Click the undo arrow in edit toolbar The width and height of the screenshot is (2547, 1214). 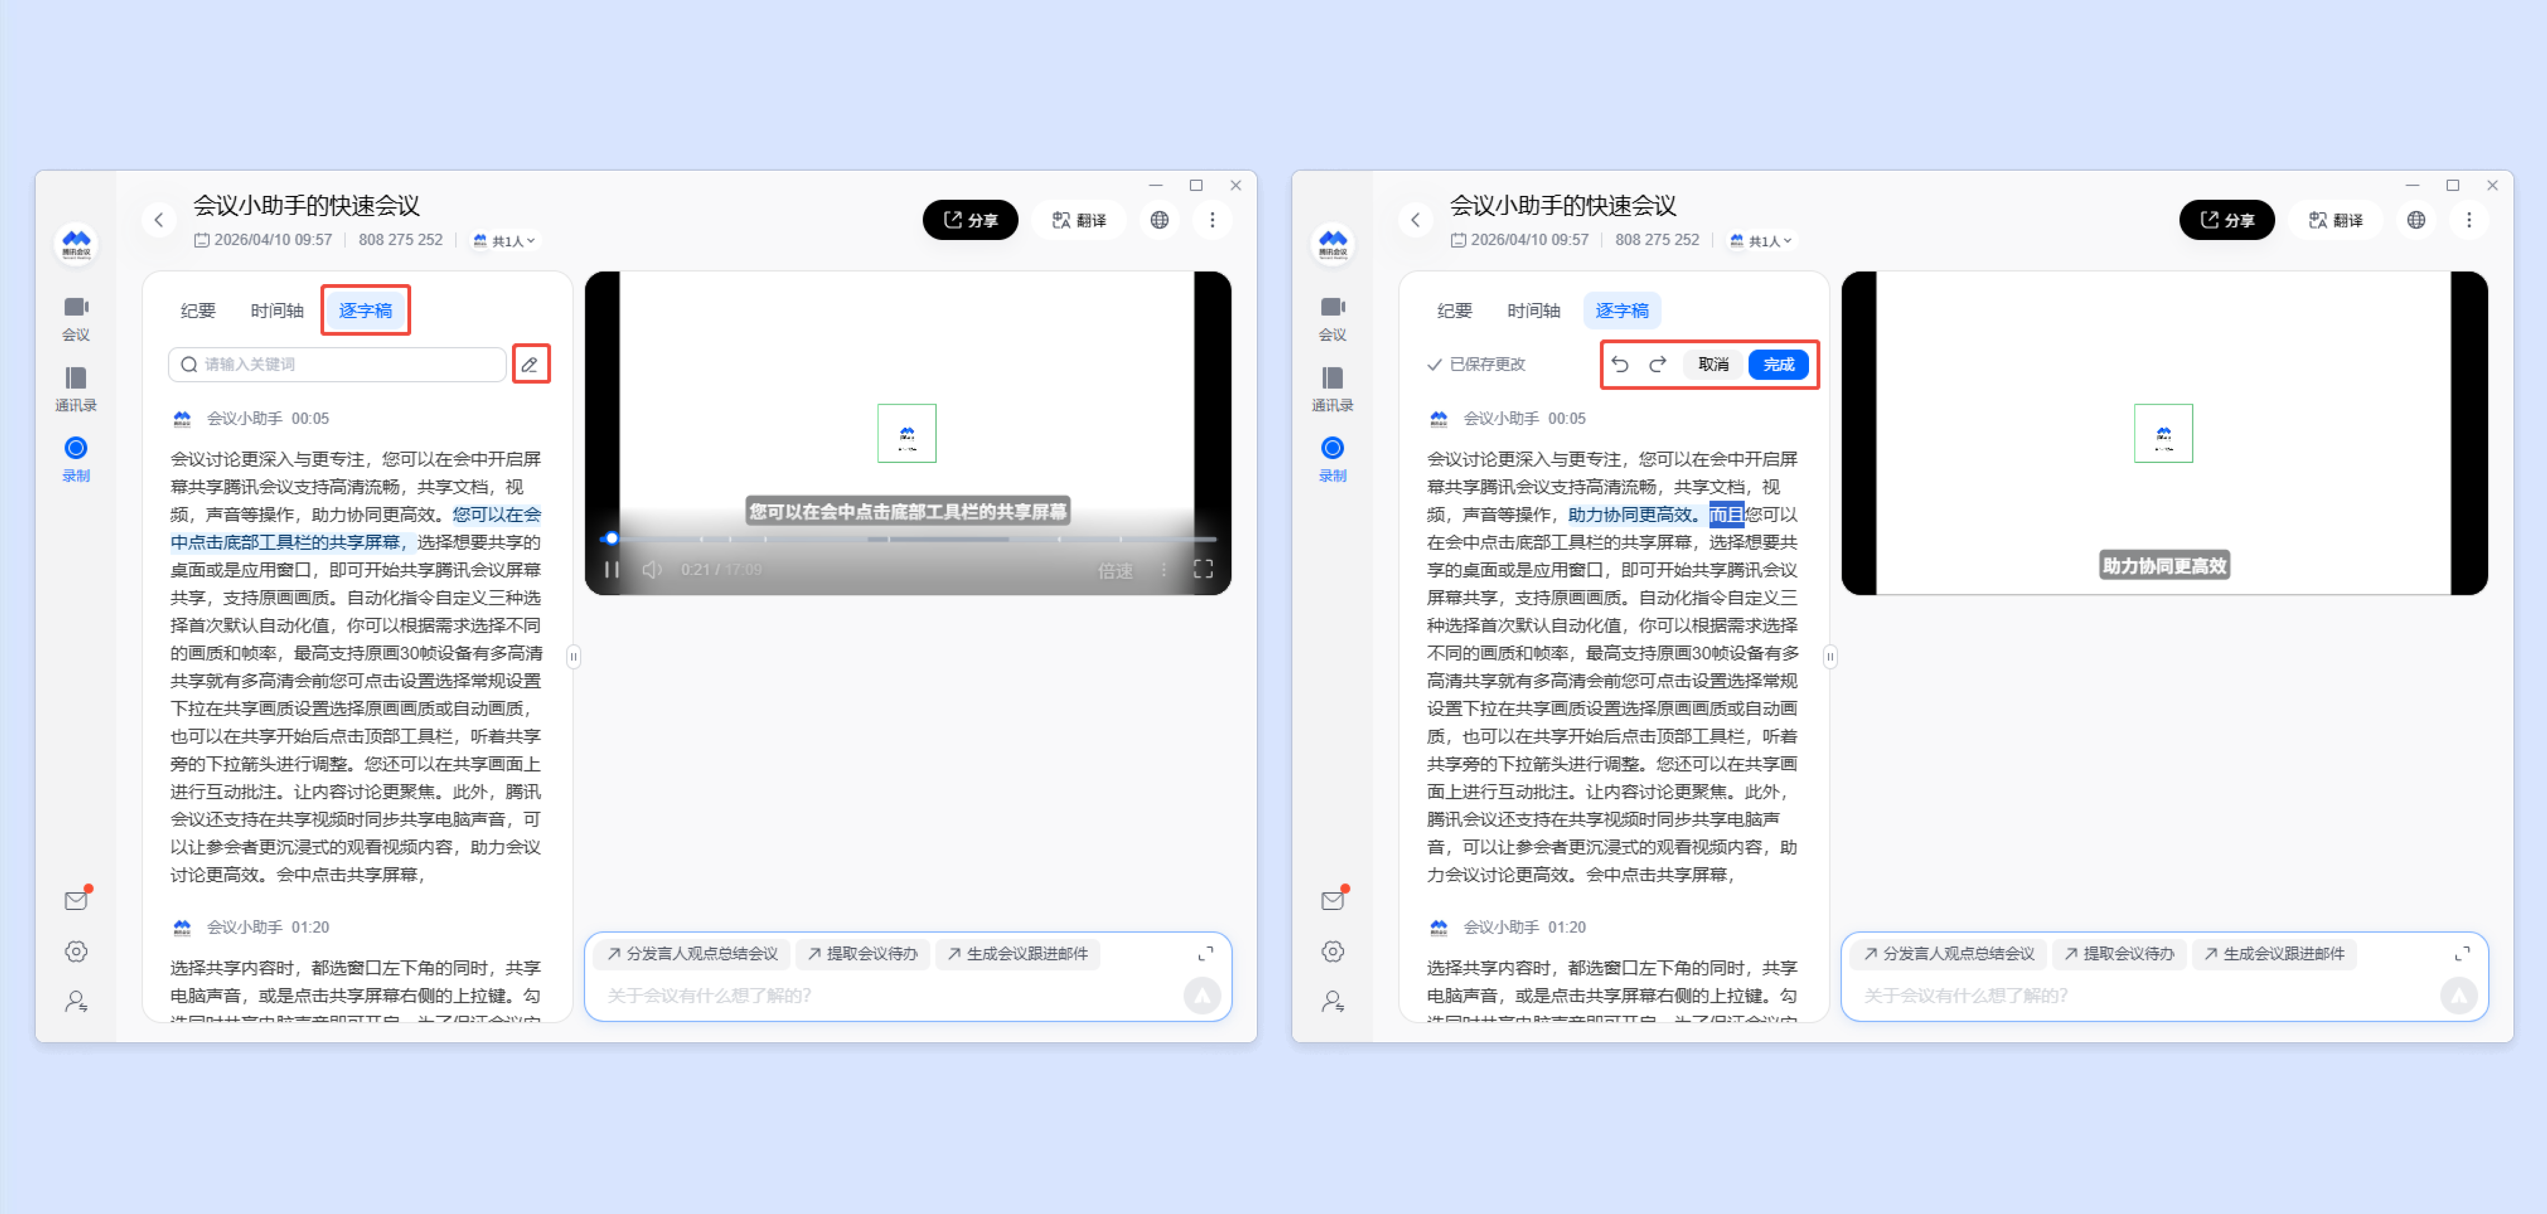tap(1620, 364)
